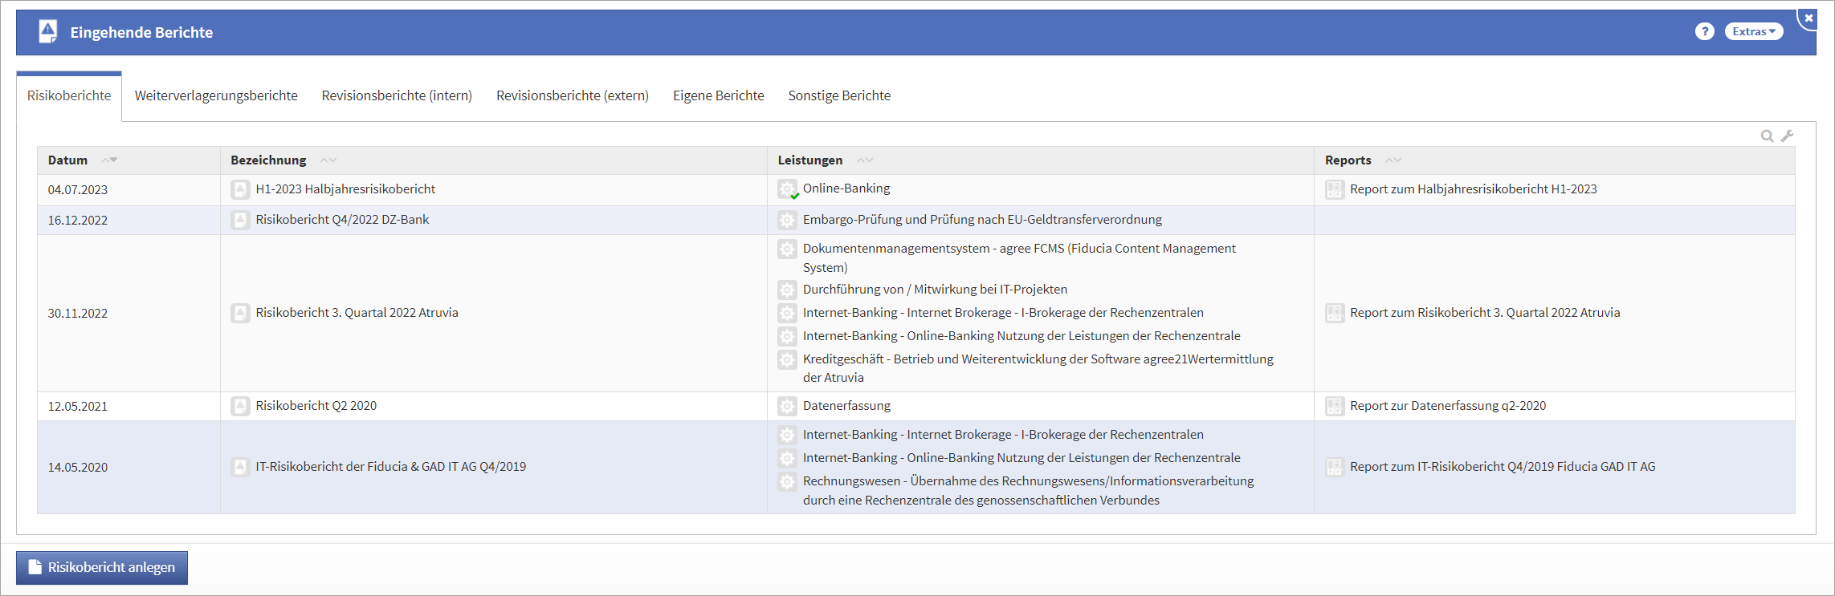Click report icon for Halbjahresrisikobericht H1-2023 report
This screenshot has width=1835, height=596.
point(1334,189)
